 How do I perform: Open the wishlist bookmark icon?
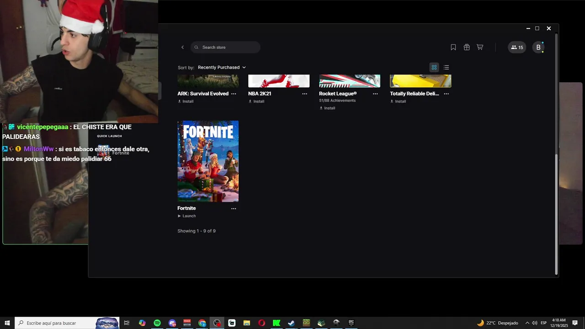point(453,47)
